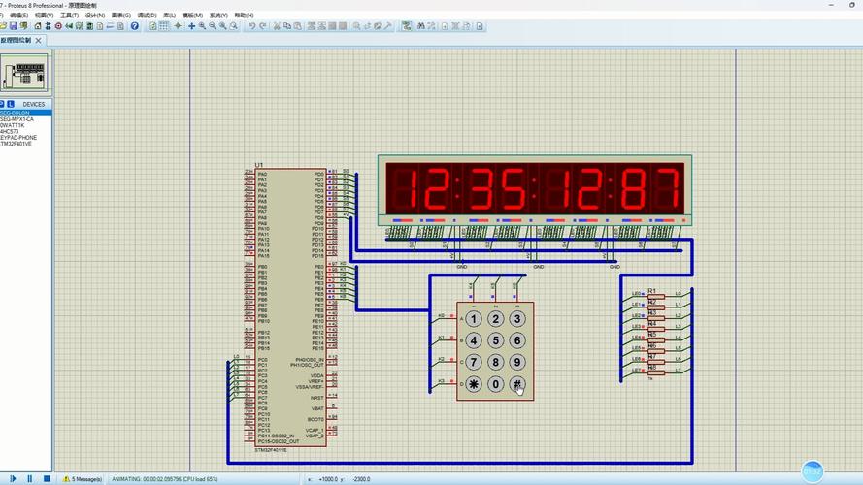The width and height of the screenshot is (863, 485).
Task: Undo the last change
Action: 251,26
